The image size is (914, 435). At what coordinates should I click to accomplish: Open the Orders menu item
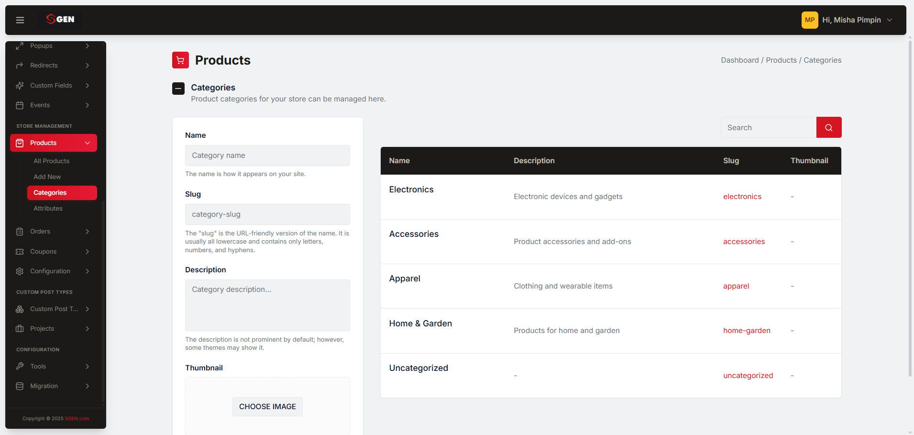54,232
